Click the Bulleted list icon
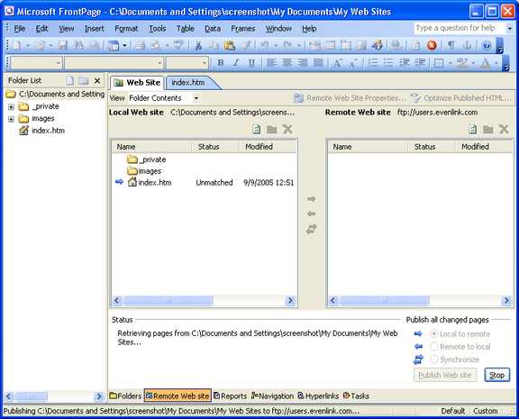Image resolution: width=519 pixels, height=419 pixels. [x=388, y=62]
